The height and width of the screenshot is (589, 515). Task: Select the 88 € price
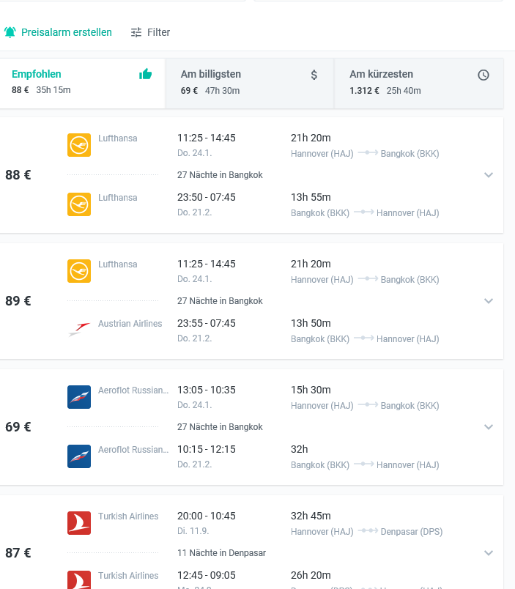pyautogui.click(x=18, y=175)
